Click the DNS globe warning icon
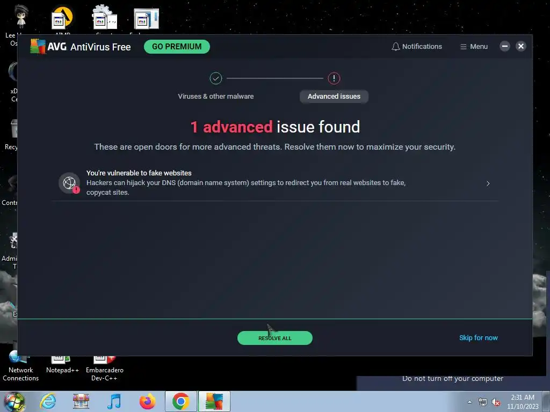This screenshot has height=412, width=550. (69, 183)
